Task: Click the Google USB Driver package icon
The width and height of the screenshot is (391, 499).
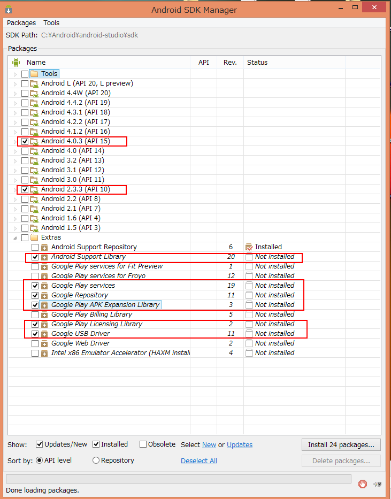Action: (44, 334)
